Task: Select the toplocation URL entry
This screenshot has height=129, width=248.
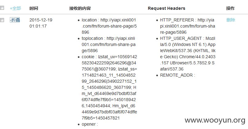Action: tap(108, 44)
